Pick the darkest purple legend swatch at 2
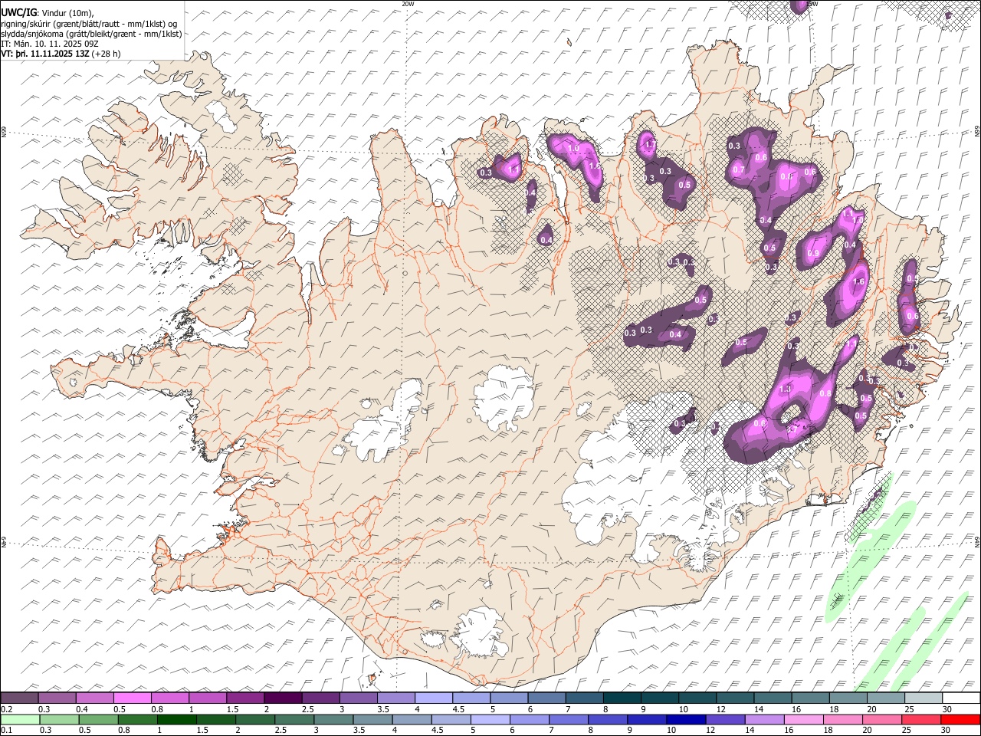Screen dimensions: 981x736 283,698
